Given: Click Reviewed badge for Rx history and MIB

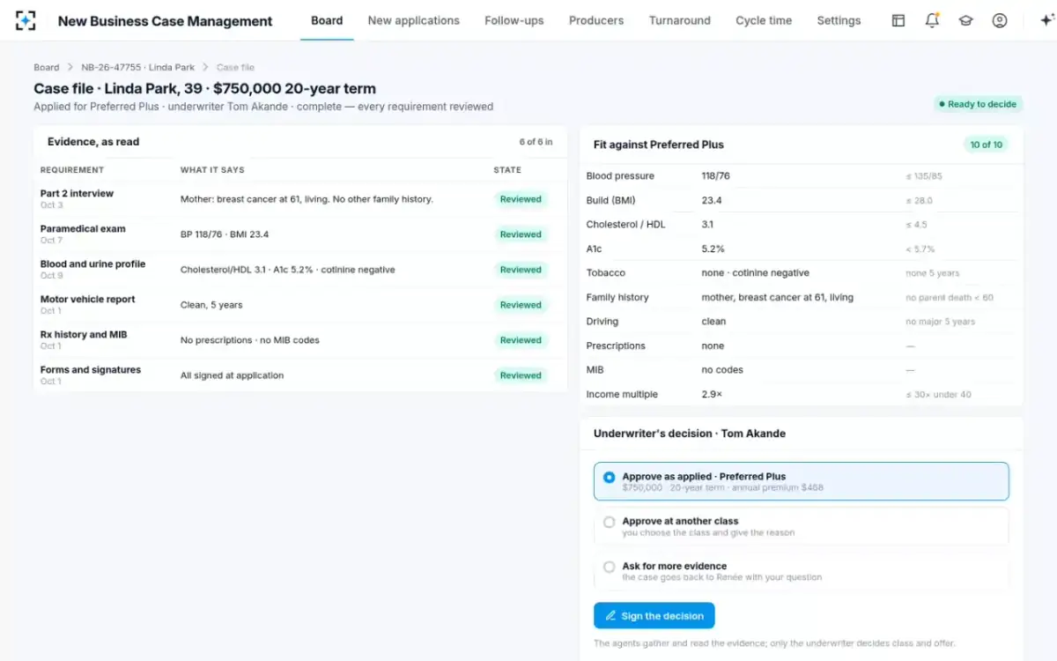Looking at the screenshot, I should 521,340.
